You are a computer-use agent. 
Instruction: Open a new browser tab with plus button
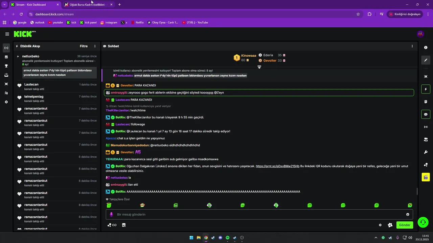click(119, 5)
